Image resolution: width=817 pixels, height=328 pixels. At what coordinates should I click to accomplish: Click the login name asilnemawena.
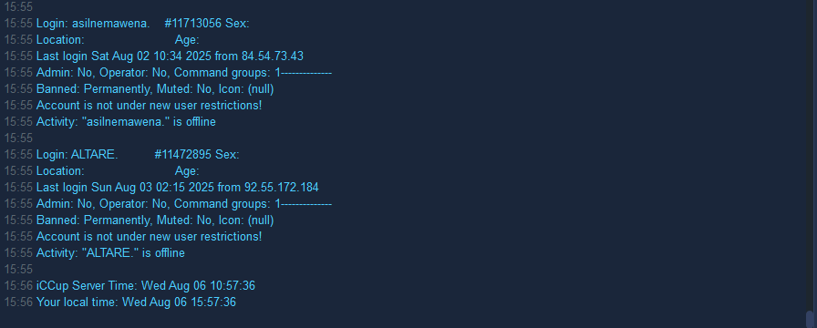(x=111, y=24)
